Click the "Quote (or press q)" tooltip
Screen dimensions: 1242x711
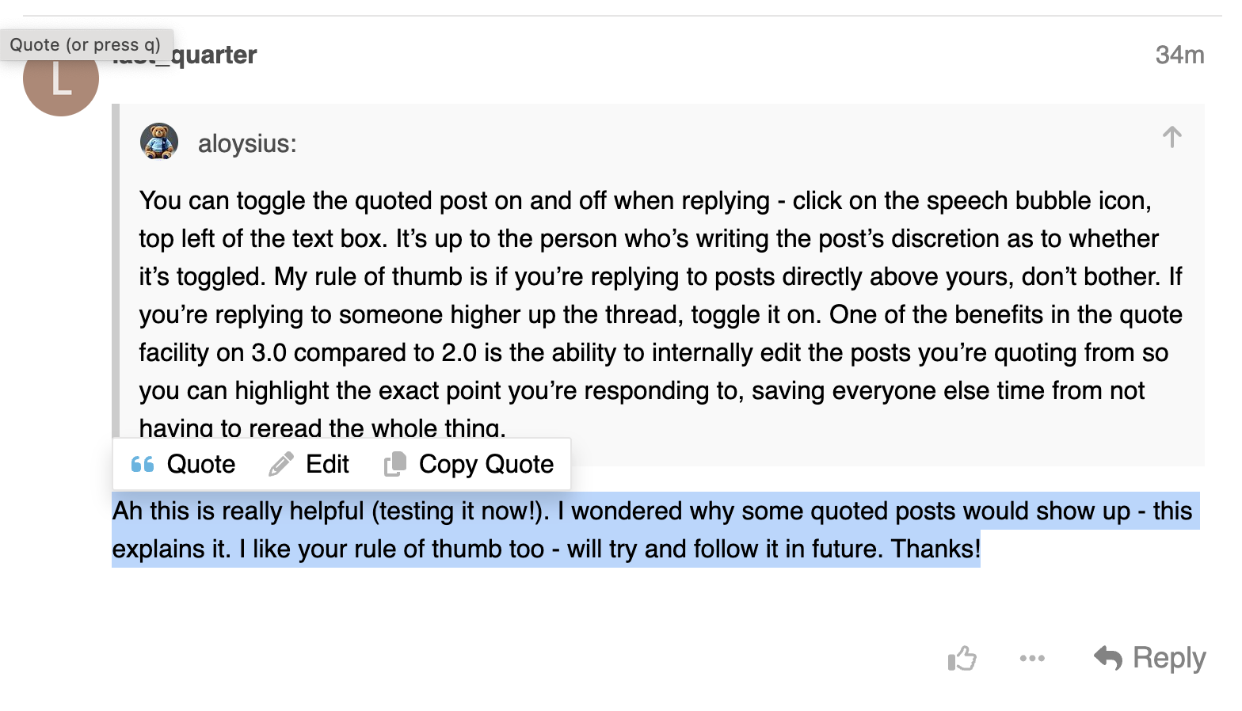86,44
